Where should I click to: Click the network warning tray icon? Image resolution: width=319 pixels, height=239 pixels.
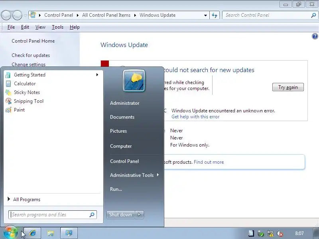click(270, 233)
